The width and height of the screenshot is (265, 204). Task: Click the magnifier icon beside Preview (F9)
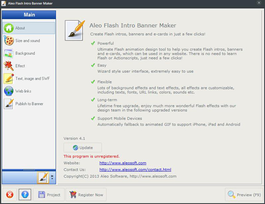pos(231,195)
